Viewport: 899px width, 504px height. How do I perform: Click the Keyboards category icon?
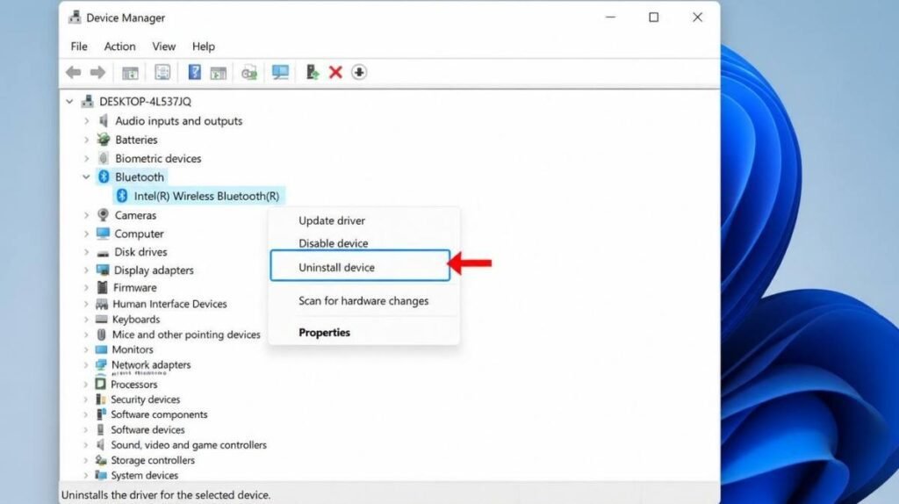point(102,319)
